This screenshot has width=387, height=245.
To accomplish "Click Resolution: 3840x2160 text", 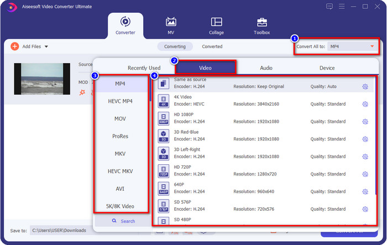I will coord(256,104).
